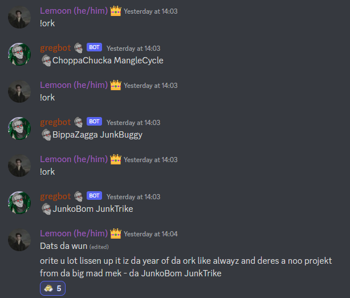Click the timestamp Yesterday at 14:04
This screenshot has height=298, width=350.
tap(150, 234)
